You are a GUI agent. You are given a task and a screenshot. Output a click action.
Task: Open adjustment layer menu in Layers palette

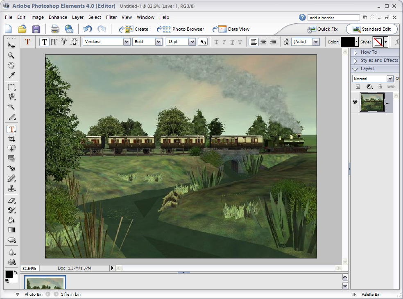(369, 87)
